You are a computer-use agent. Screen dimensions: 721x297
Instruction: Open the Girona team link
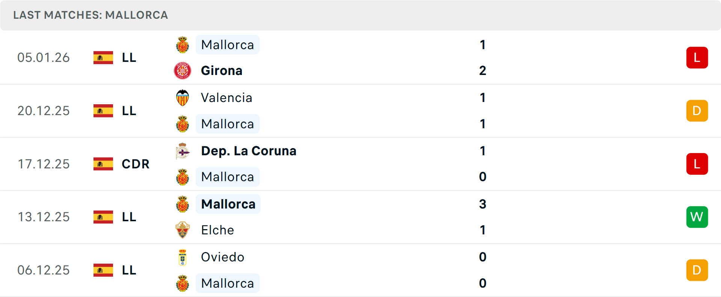click(x=222, y=70)
